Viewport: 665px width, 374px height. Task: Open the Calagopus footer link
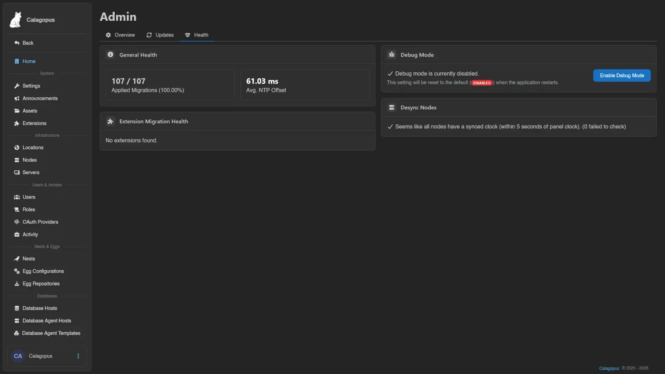pos(609,368)
